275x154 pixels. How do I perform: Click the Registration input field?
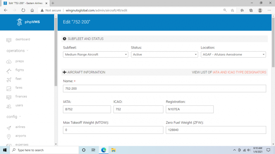189,109
